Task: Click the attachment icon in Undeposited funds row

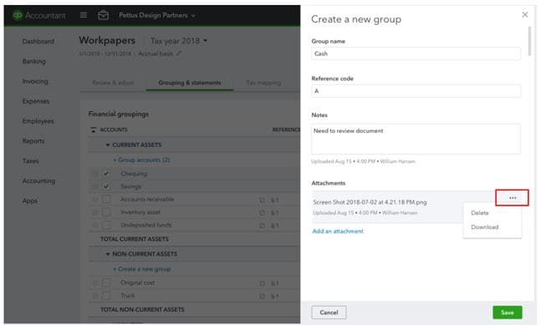Action: point(274,226)
